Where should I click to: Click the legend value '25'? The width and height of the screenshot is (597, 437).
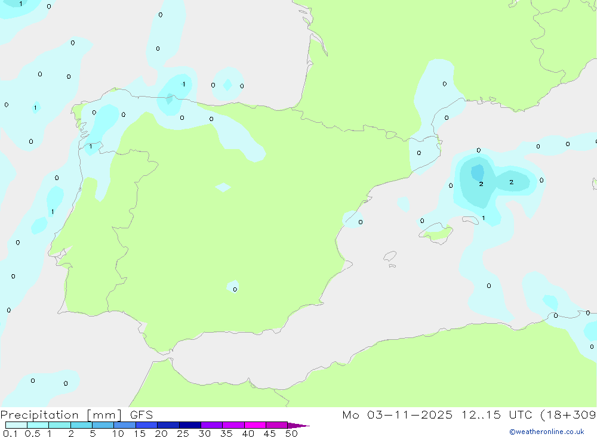pyautogui.click(x=183, y=433)
